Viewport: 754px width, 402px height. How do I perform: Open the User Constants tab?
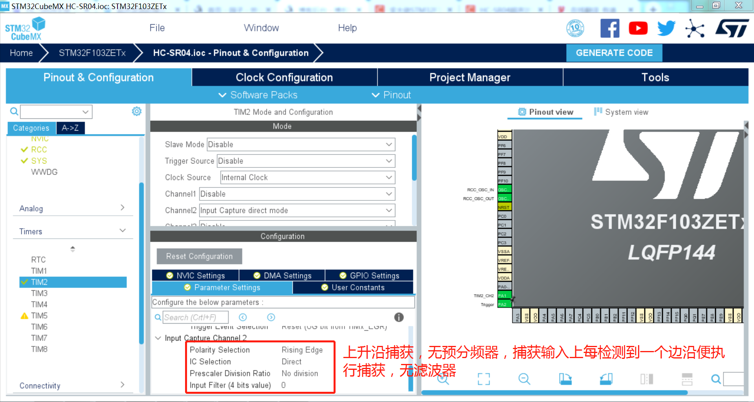coord(353,287)
